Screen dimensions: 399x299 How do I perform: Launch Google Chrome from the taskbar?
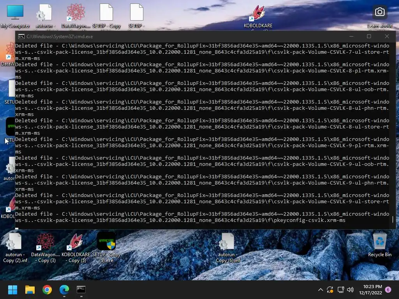(47, 290)
